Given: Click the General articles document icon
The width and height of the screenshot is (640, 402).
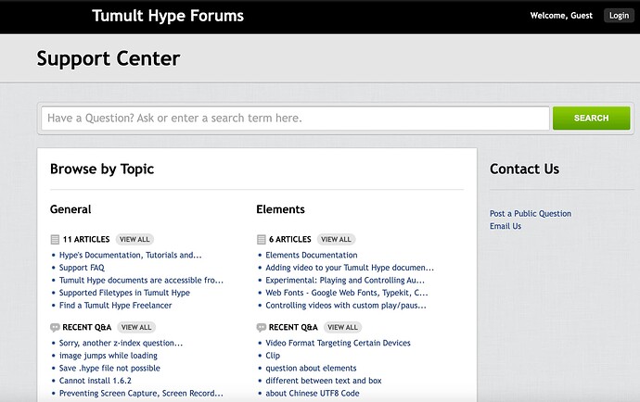Looking at the screenshot, I should pyautogui.click(x=55, y=239).
